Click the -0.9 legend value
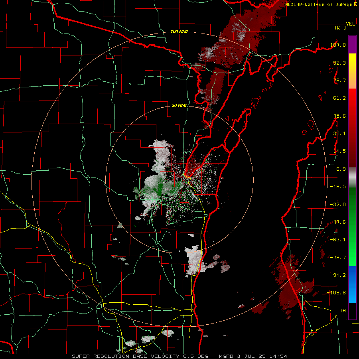359x359 pixels. pyautogui.click(x=339, y=169)
